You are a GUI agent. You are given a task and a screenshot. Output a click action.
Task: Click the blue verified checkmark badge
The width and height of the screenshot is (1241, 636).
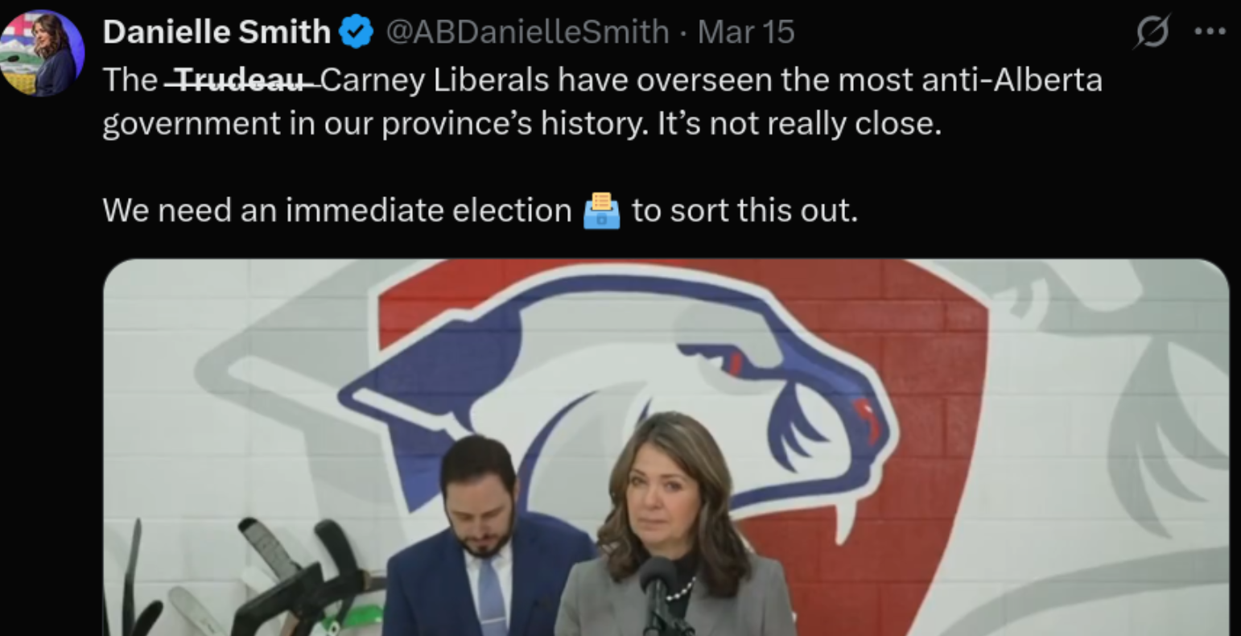click(x=355, y=32)
